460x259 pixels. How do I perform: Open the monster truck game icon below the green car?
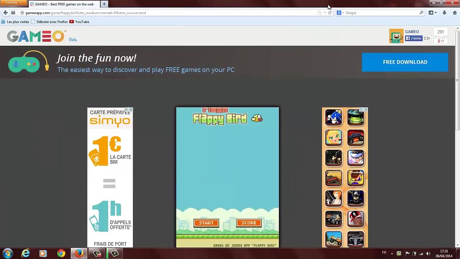[x=356, y=138]
